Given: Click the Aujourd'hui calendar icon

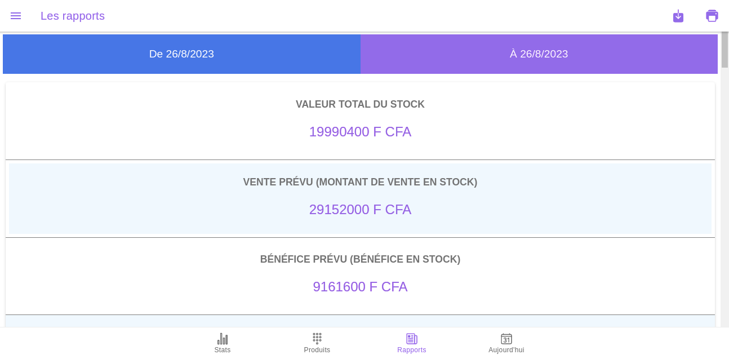Looking at the screenshot, I should (x=506, y=339).
